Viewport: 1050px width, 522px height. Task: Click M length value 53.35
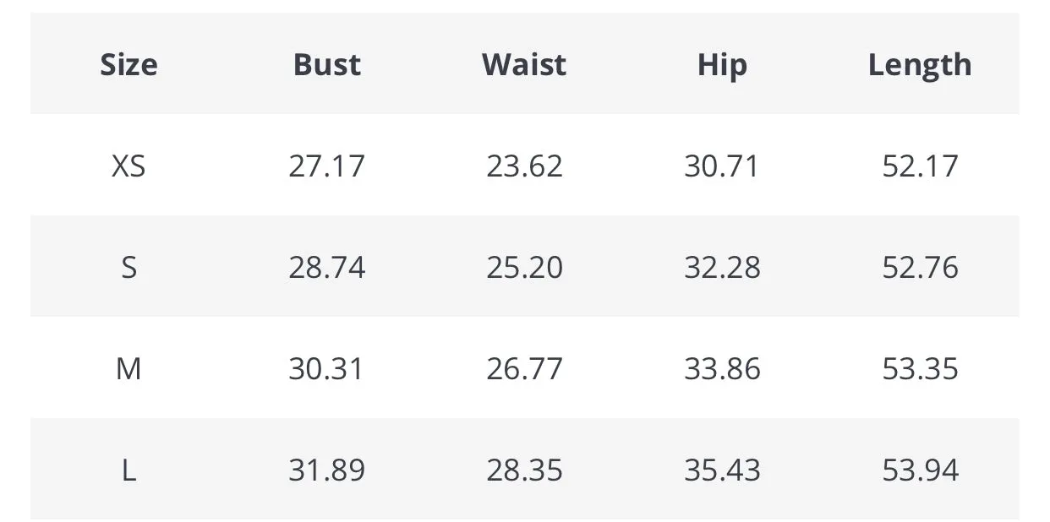point(920,368)
